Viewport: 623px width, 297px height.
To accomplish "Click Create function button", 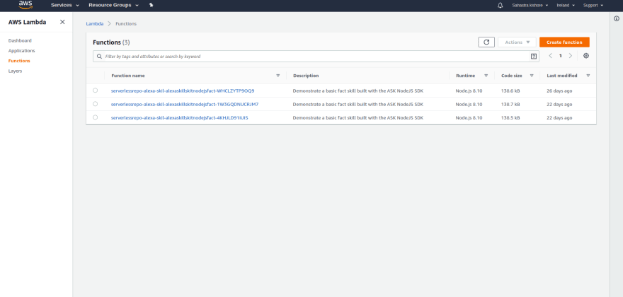I will [564, 42].
